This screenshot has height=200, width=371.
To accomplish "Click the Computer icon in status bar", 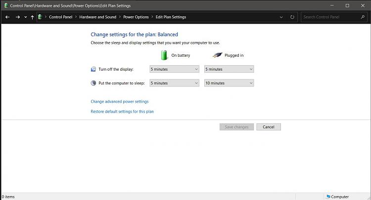I will point(328,197).
